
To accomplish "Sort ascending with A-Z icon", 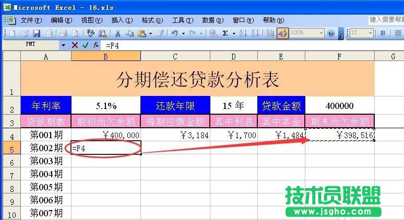I will tap(243, 33).
